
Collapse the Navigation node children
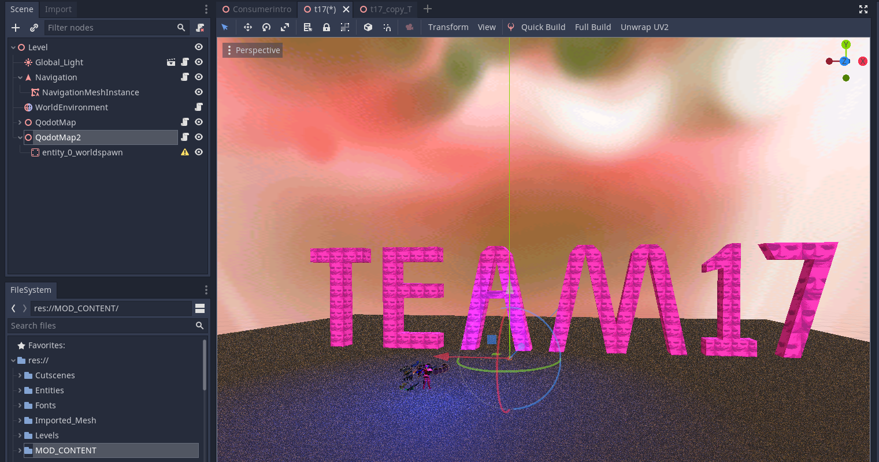point(20,77)
